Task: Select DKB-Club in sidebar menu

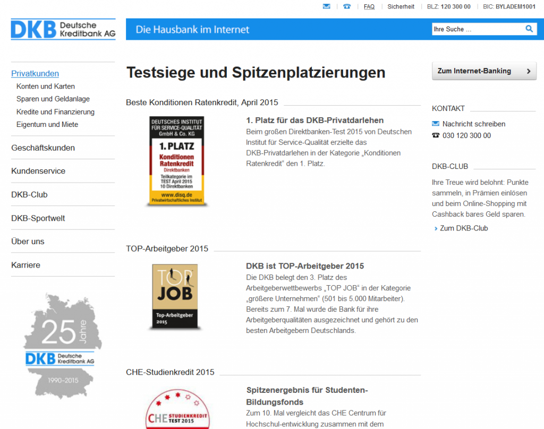Action: coord(29,194)
